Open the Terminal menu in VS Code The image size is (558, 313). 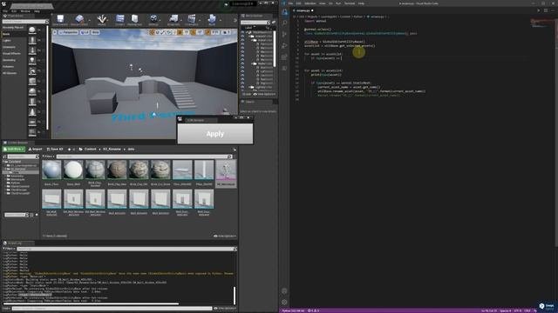[350, 3]
